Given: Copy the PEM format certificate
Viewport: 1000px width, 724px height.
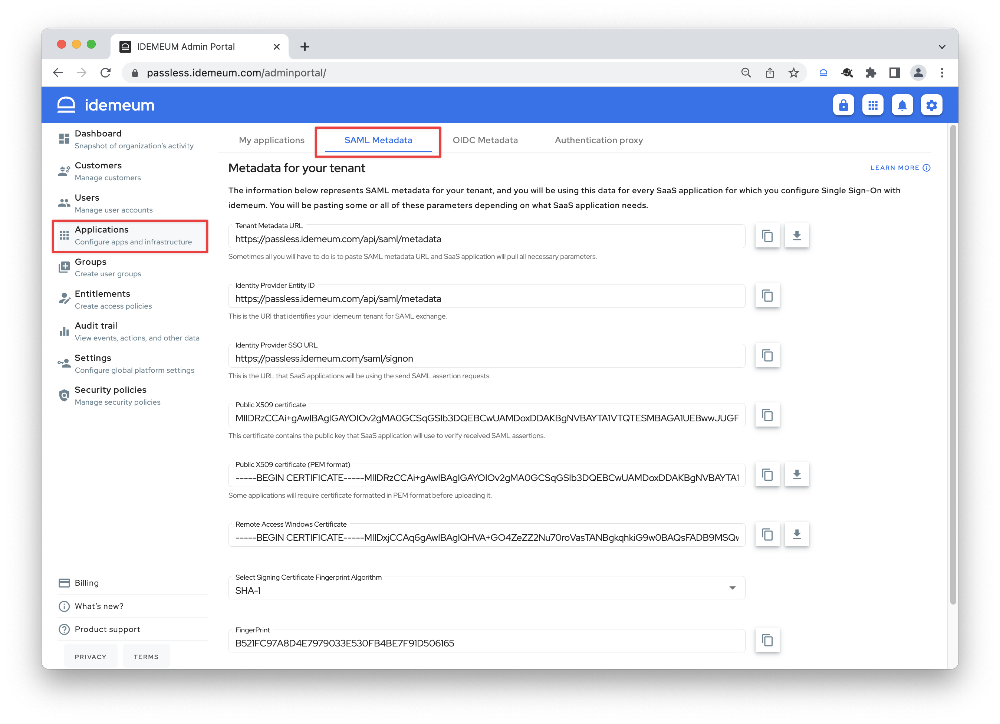Looking at the screenshot, I should coord(767,475).
